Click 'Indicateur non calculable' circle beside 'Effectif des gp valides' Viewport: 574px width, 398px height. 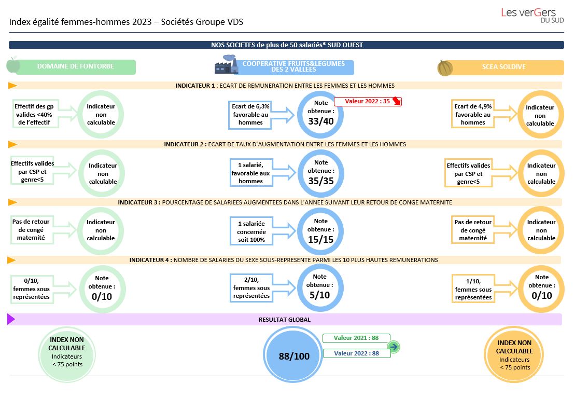coord(101,114)
